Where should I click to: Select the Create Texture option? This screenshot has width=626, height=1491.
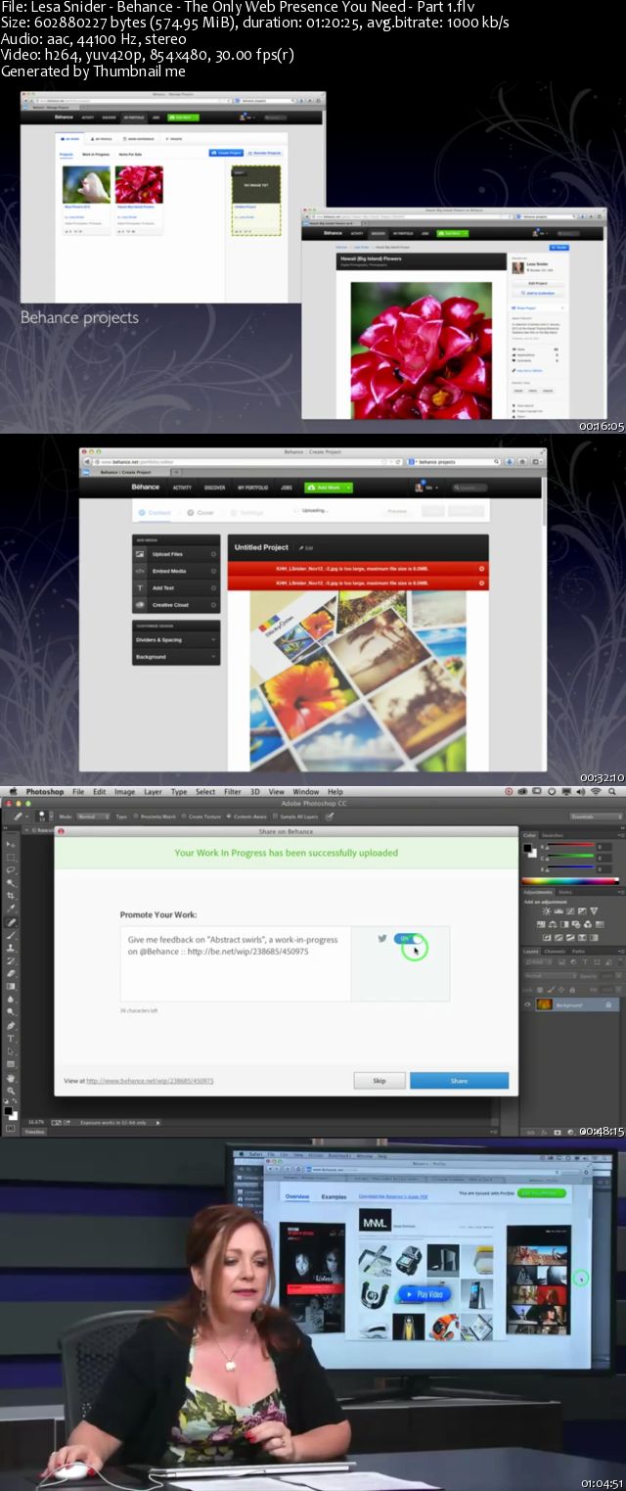tap(201, 815)
